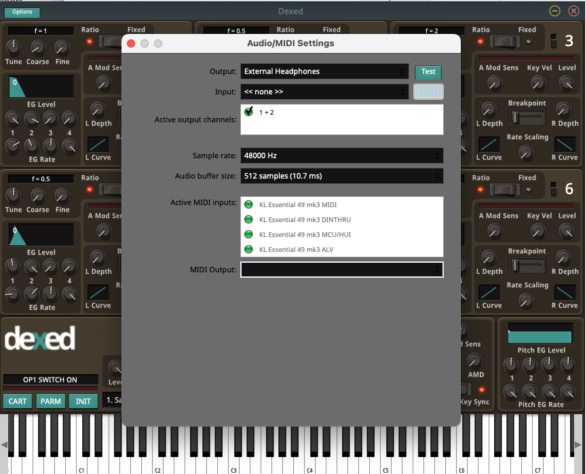
Task: Click operator 3 L Depth knob
Action: click(489, 109)
